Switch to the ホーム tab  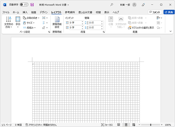point(16,12)
